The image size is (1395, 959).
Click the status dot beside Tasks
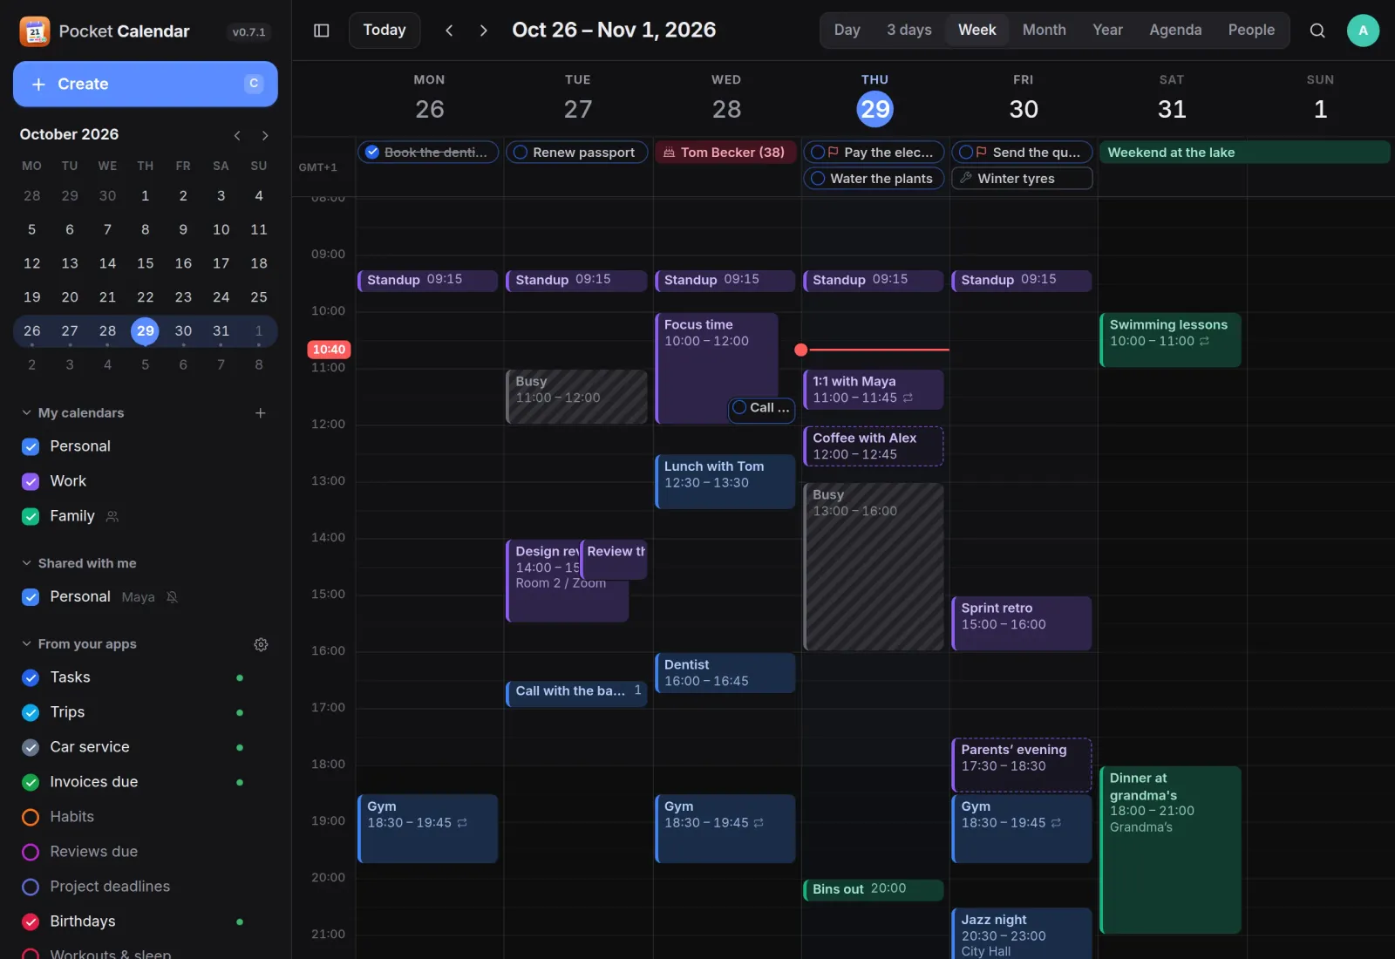coord(240,677)
